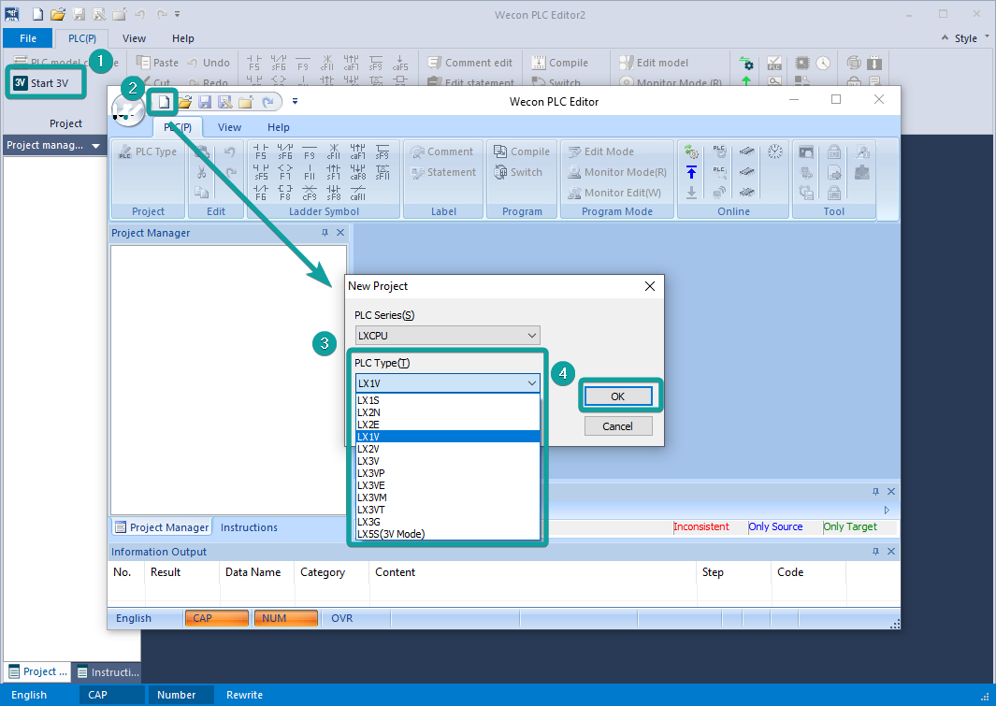
Task: Open the File menu in Editor2
Action: [28, 38]
